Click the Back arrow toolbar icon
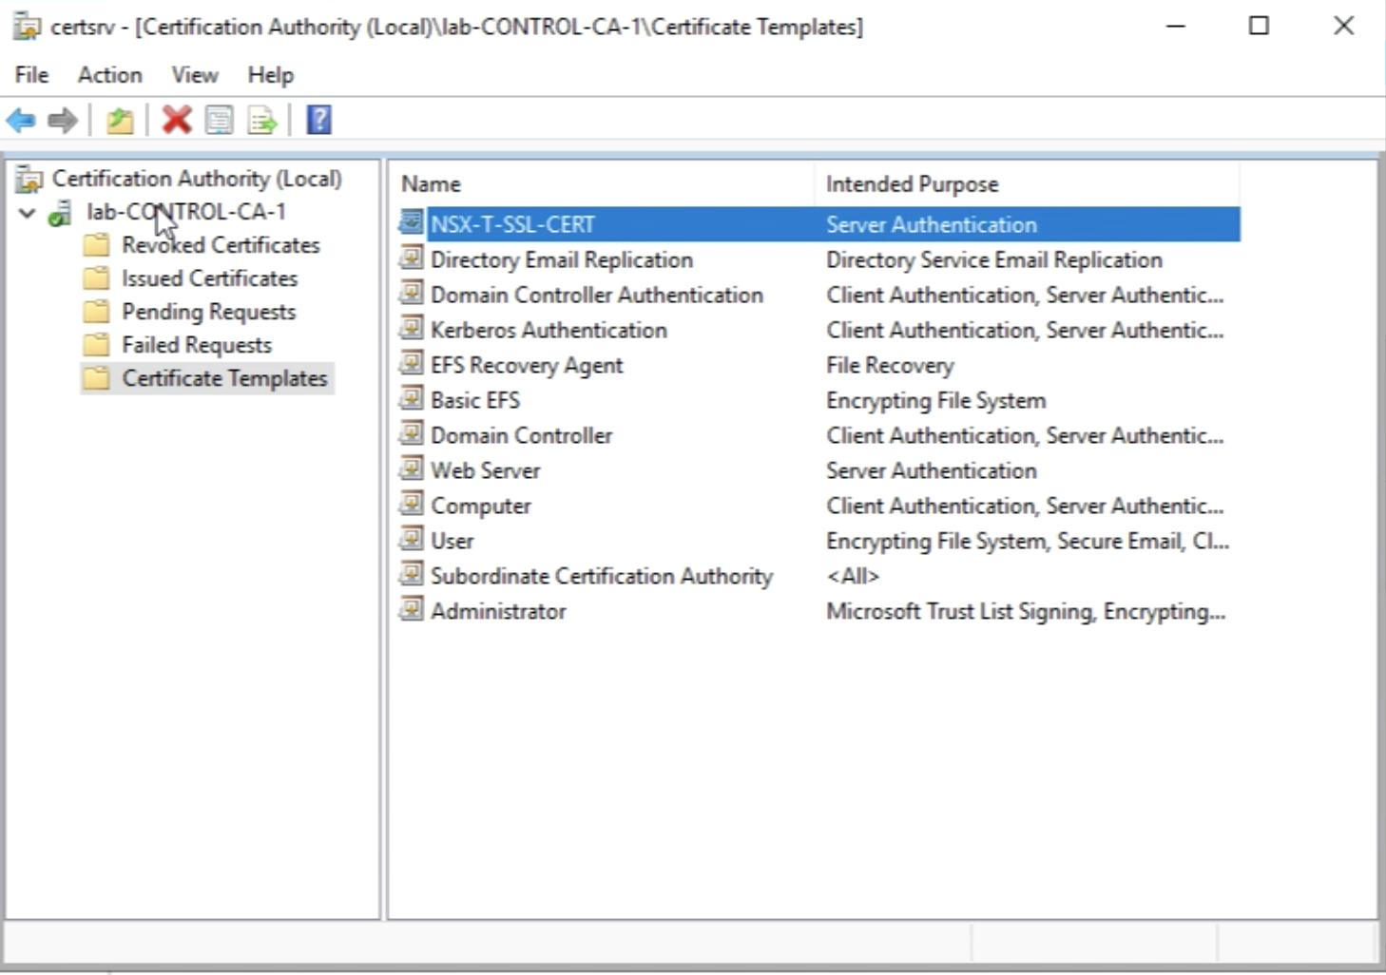The height and width of the screenshot is (975, 1386). (x=21, y=121)
